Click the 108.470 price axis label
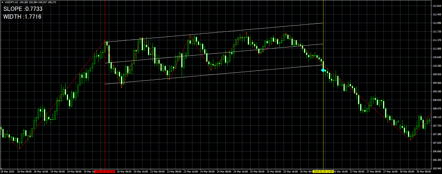 [437, 109]
